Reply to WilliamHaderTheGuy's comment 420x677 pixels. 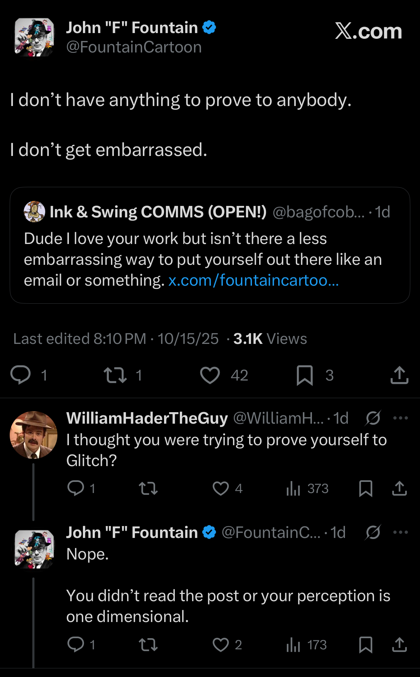coord(76,488)
